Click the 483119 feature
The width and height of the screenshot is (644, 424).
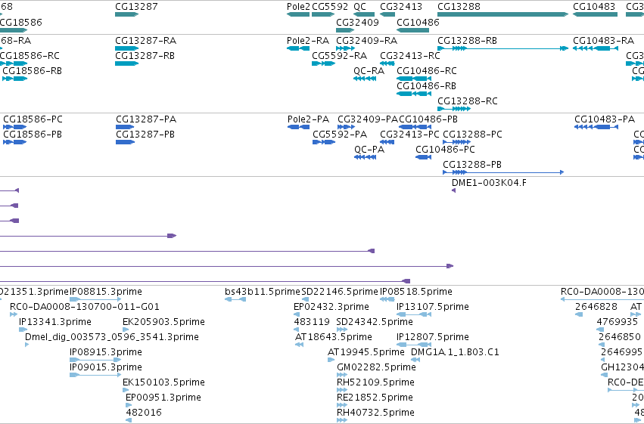pyautogui.click(x=297, y=330)
